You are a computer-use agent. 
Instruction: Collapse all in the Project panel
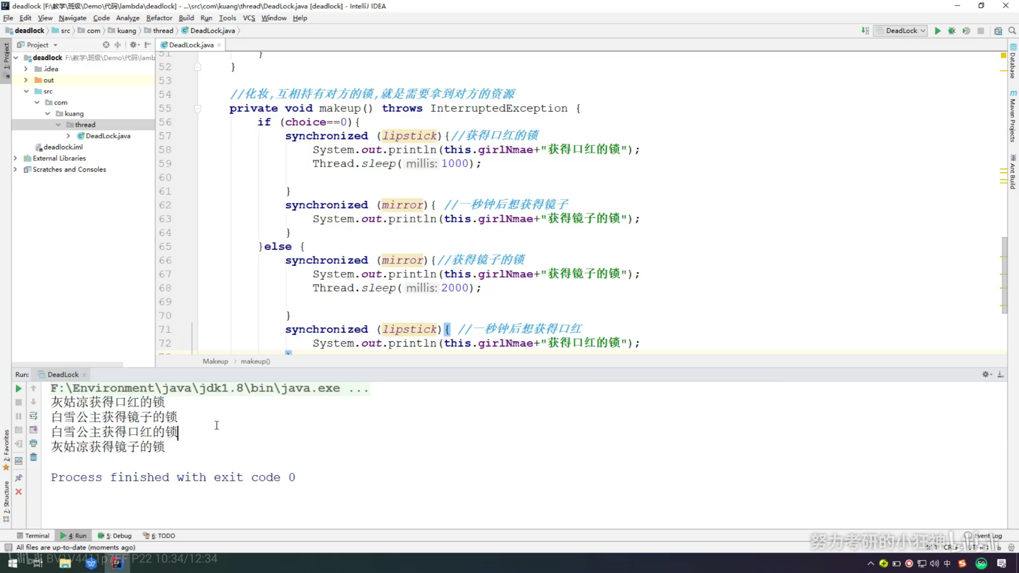(118, 45)
